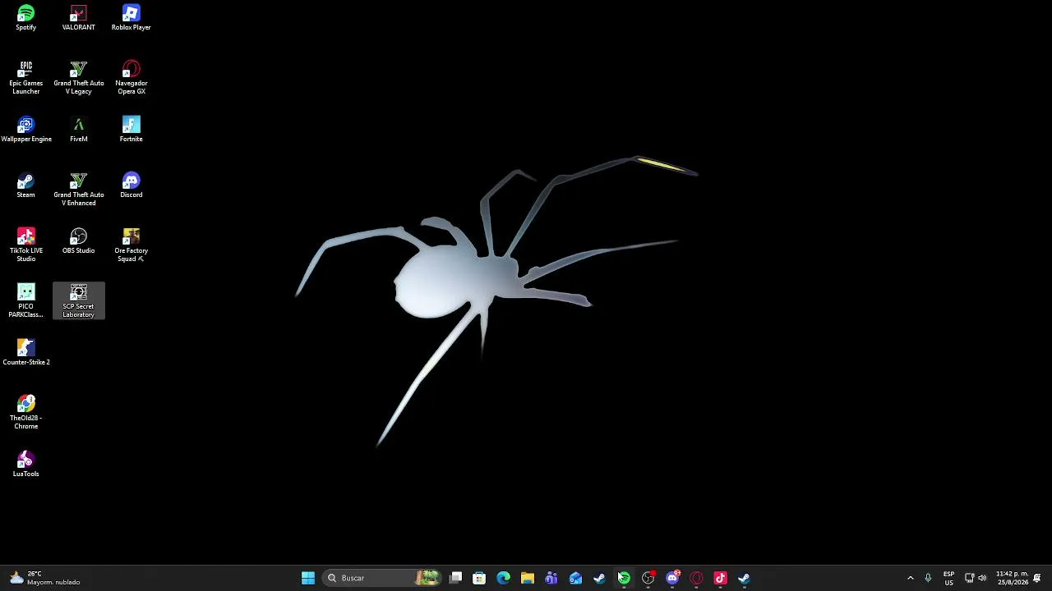Open the notifications bell
Image resolution: width=1052 pixels, height=591 pixels.
pos(1037,578)
